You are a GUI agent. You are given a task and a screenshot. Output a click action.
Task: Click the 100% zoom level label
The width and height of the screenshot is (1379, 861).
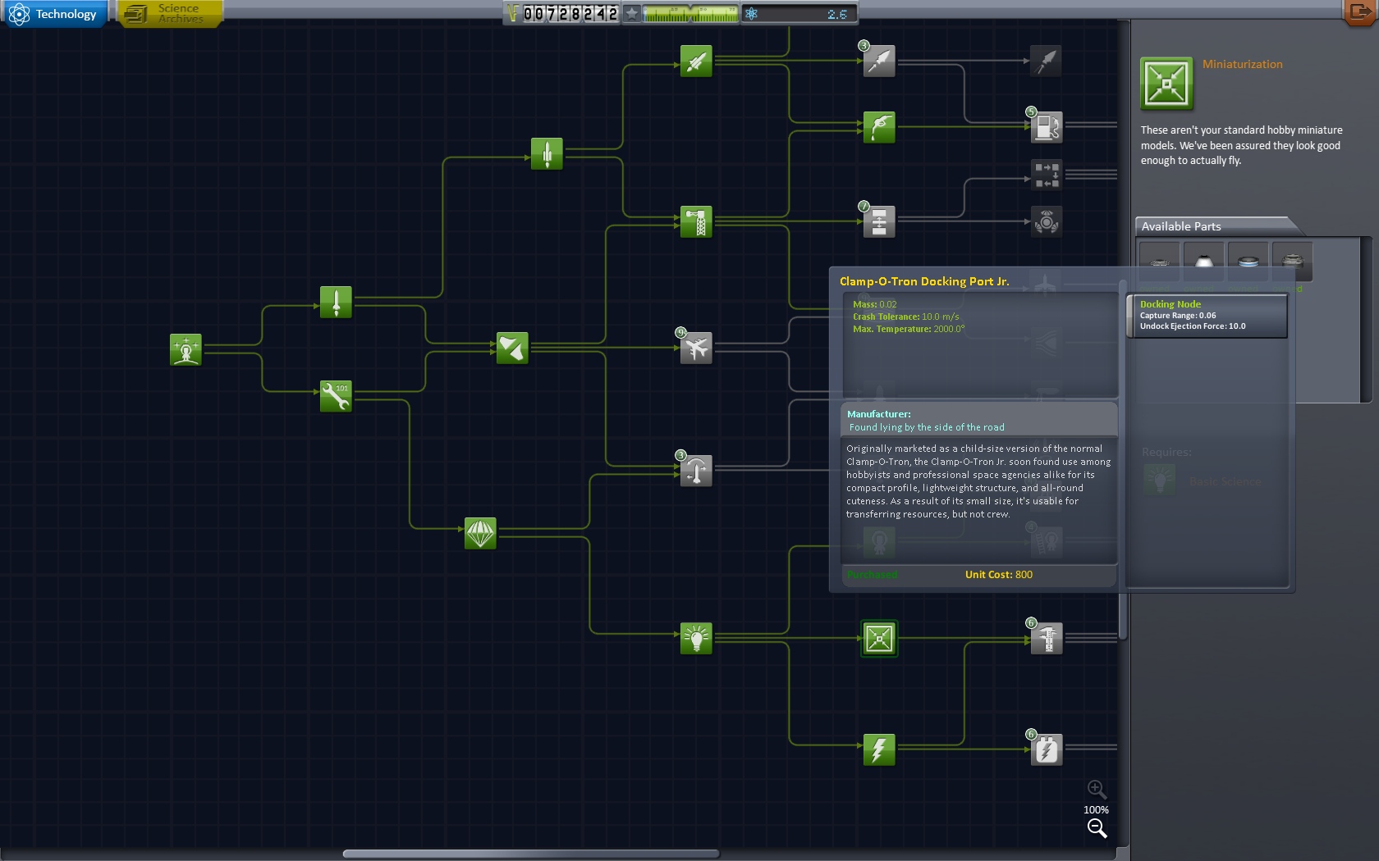[x=1096, y=810]
